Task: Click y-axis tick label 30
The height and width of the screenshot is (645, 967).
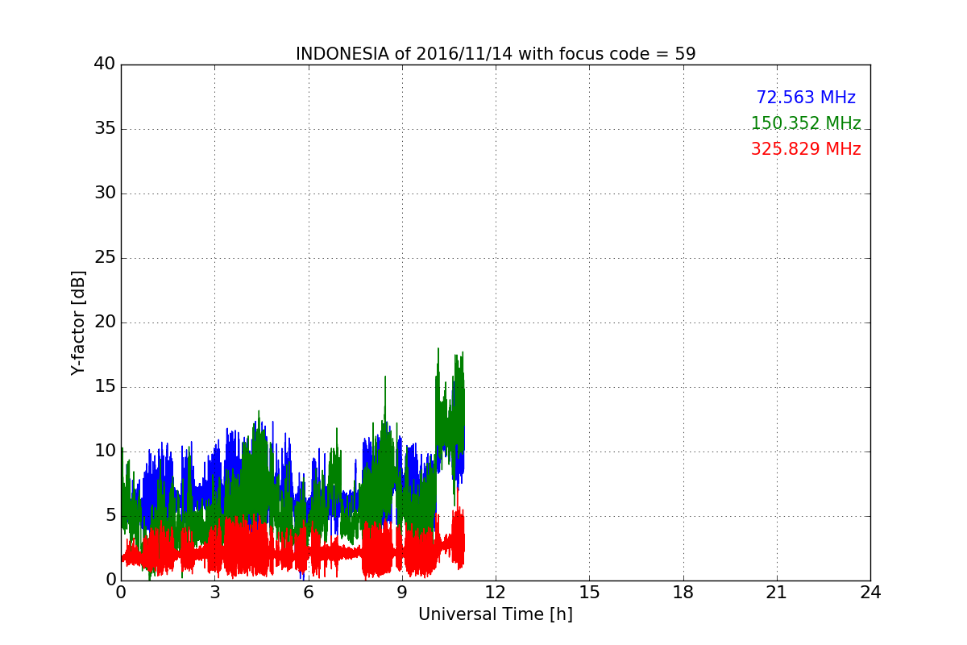Action: (105, 193)
